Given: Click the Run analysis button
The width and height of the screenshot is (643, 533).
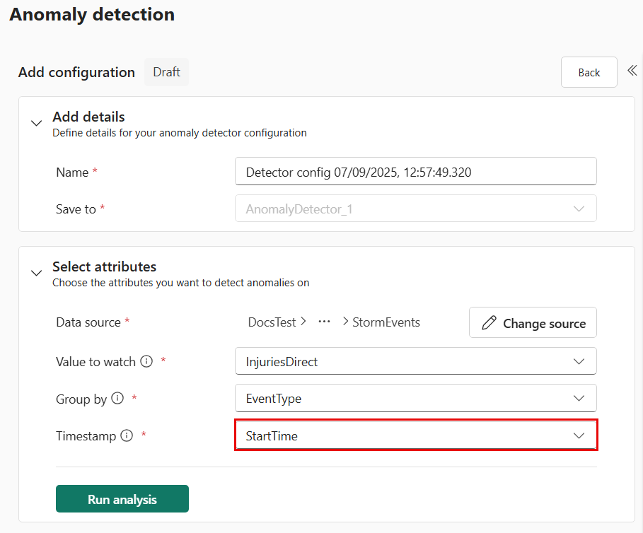Looking at the screenshot, I should click(122, 499).
